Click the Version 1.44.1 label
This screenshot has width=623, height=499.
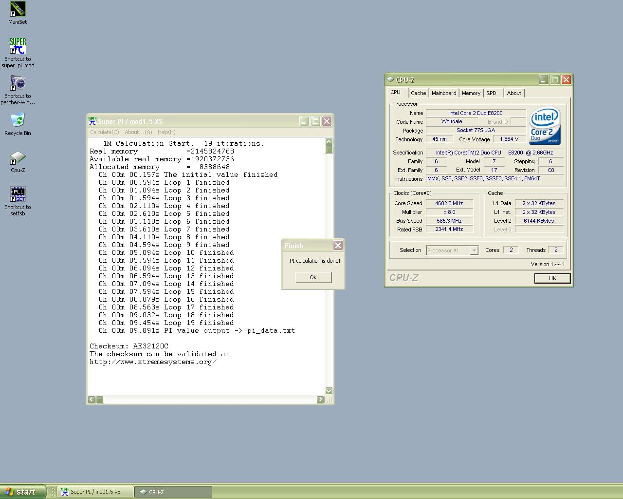coord(548,264)
